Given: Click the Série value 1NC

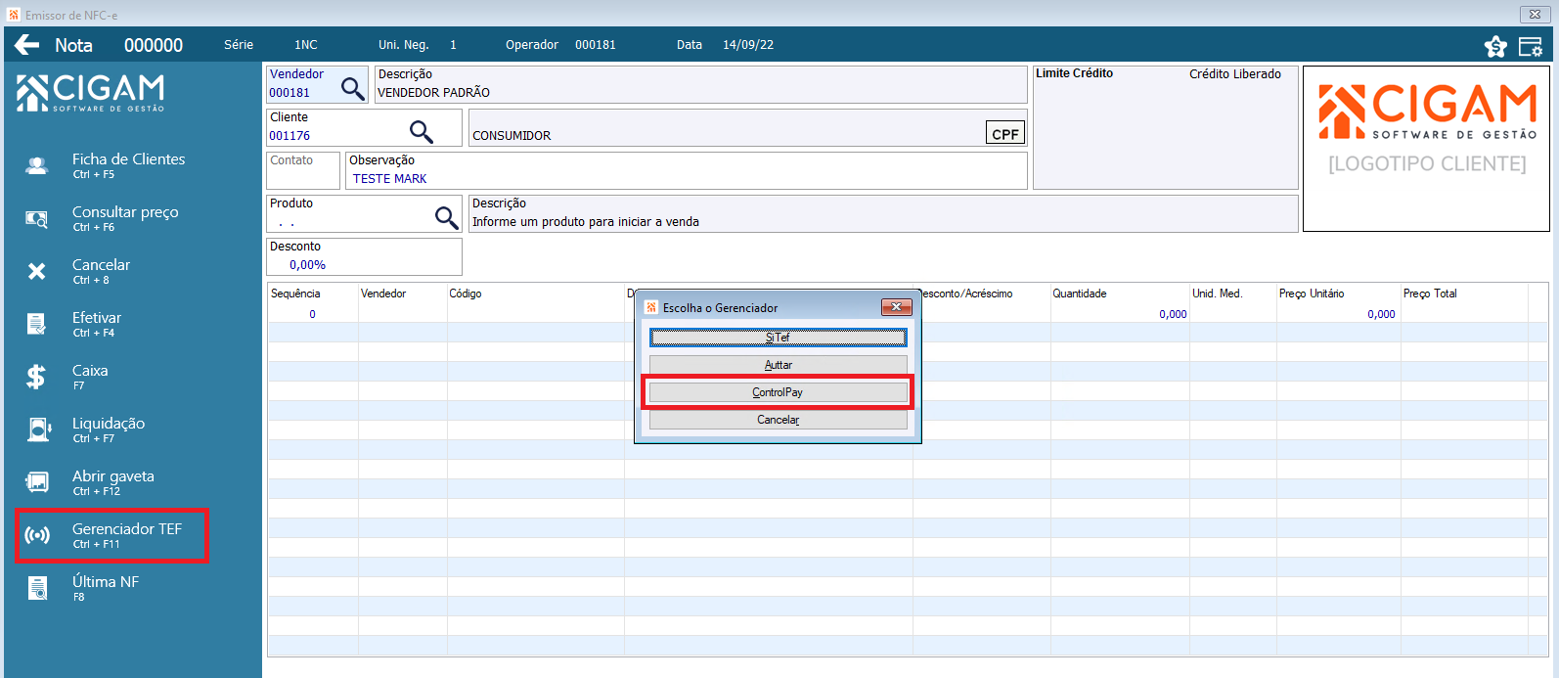Looking at the screenshot, I should [x=306, y=45].
